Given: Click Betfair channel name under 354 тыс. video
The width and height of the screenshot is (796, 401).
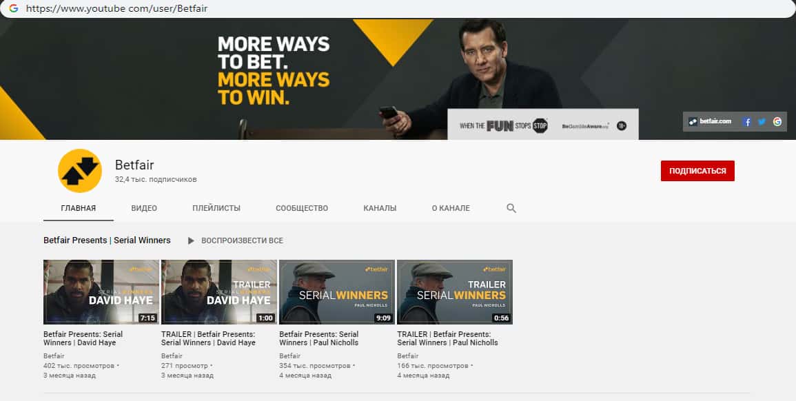Looking at the screenshot, I should (x=290, y=356).
